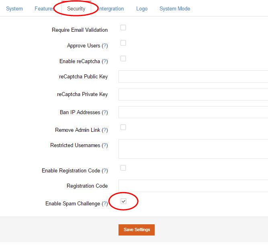Viewport: 268px width, 250px height.
Task: Click the Save Settings button
Action: click(137, 230)
